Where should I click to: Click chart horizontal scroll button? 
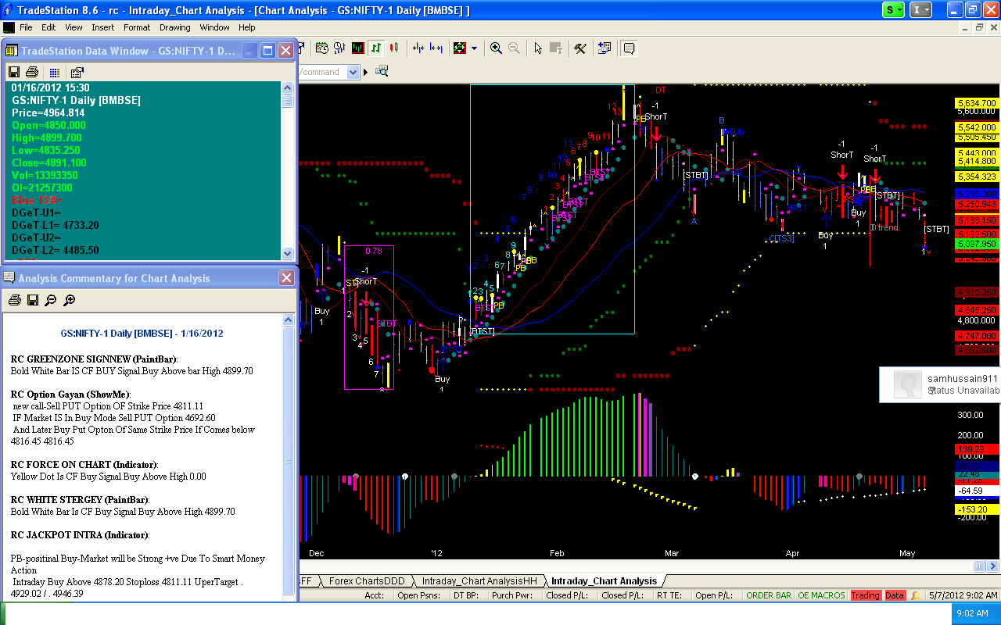pos(980,566)
